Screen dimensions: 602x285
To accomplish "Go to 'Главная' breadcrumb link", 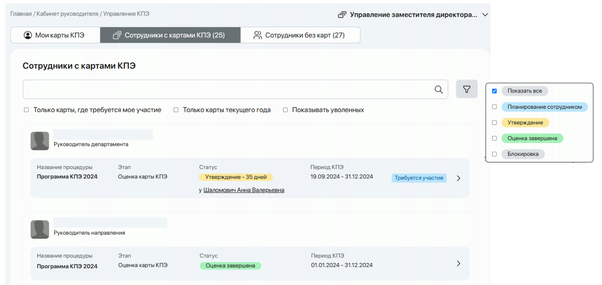I will click(x=21, y=14).
